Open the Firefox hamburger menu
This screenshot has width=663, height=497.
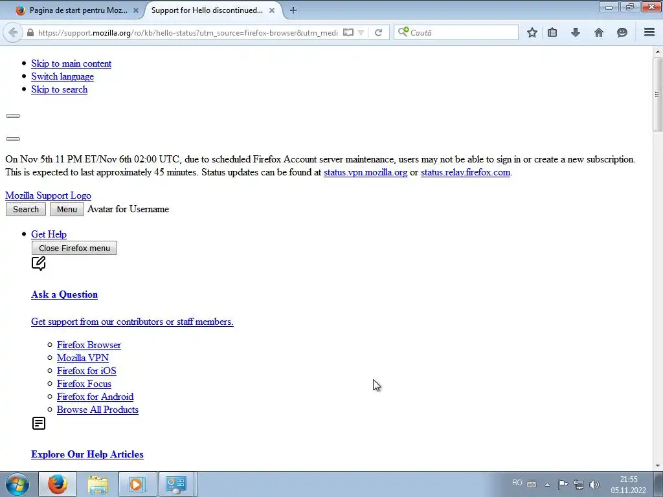[x=649, y=32]
